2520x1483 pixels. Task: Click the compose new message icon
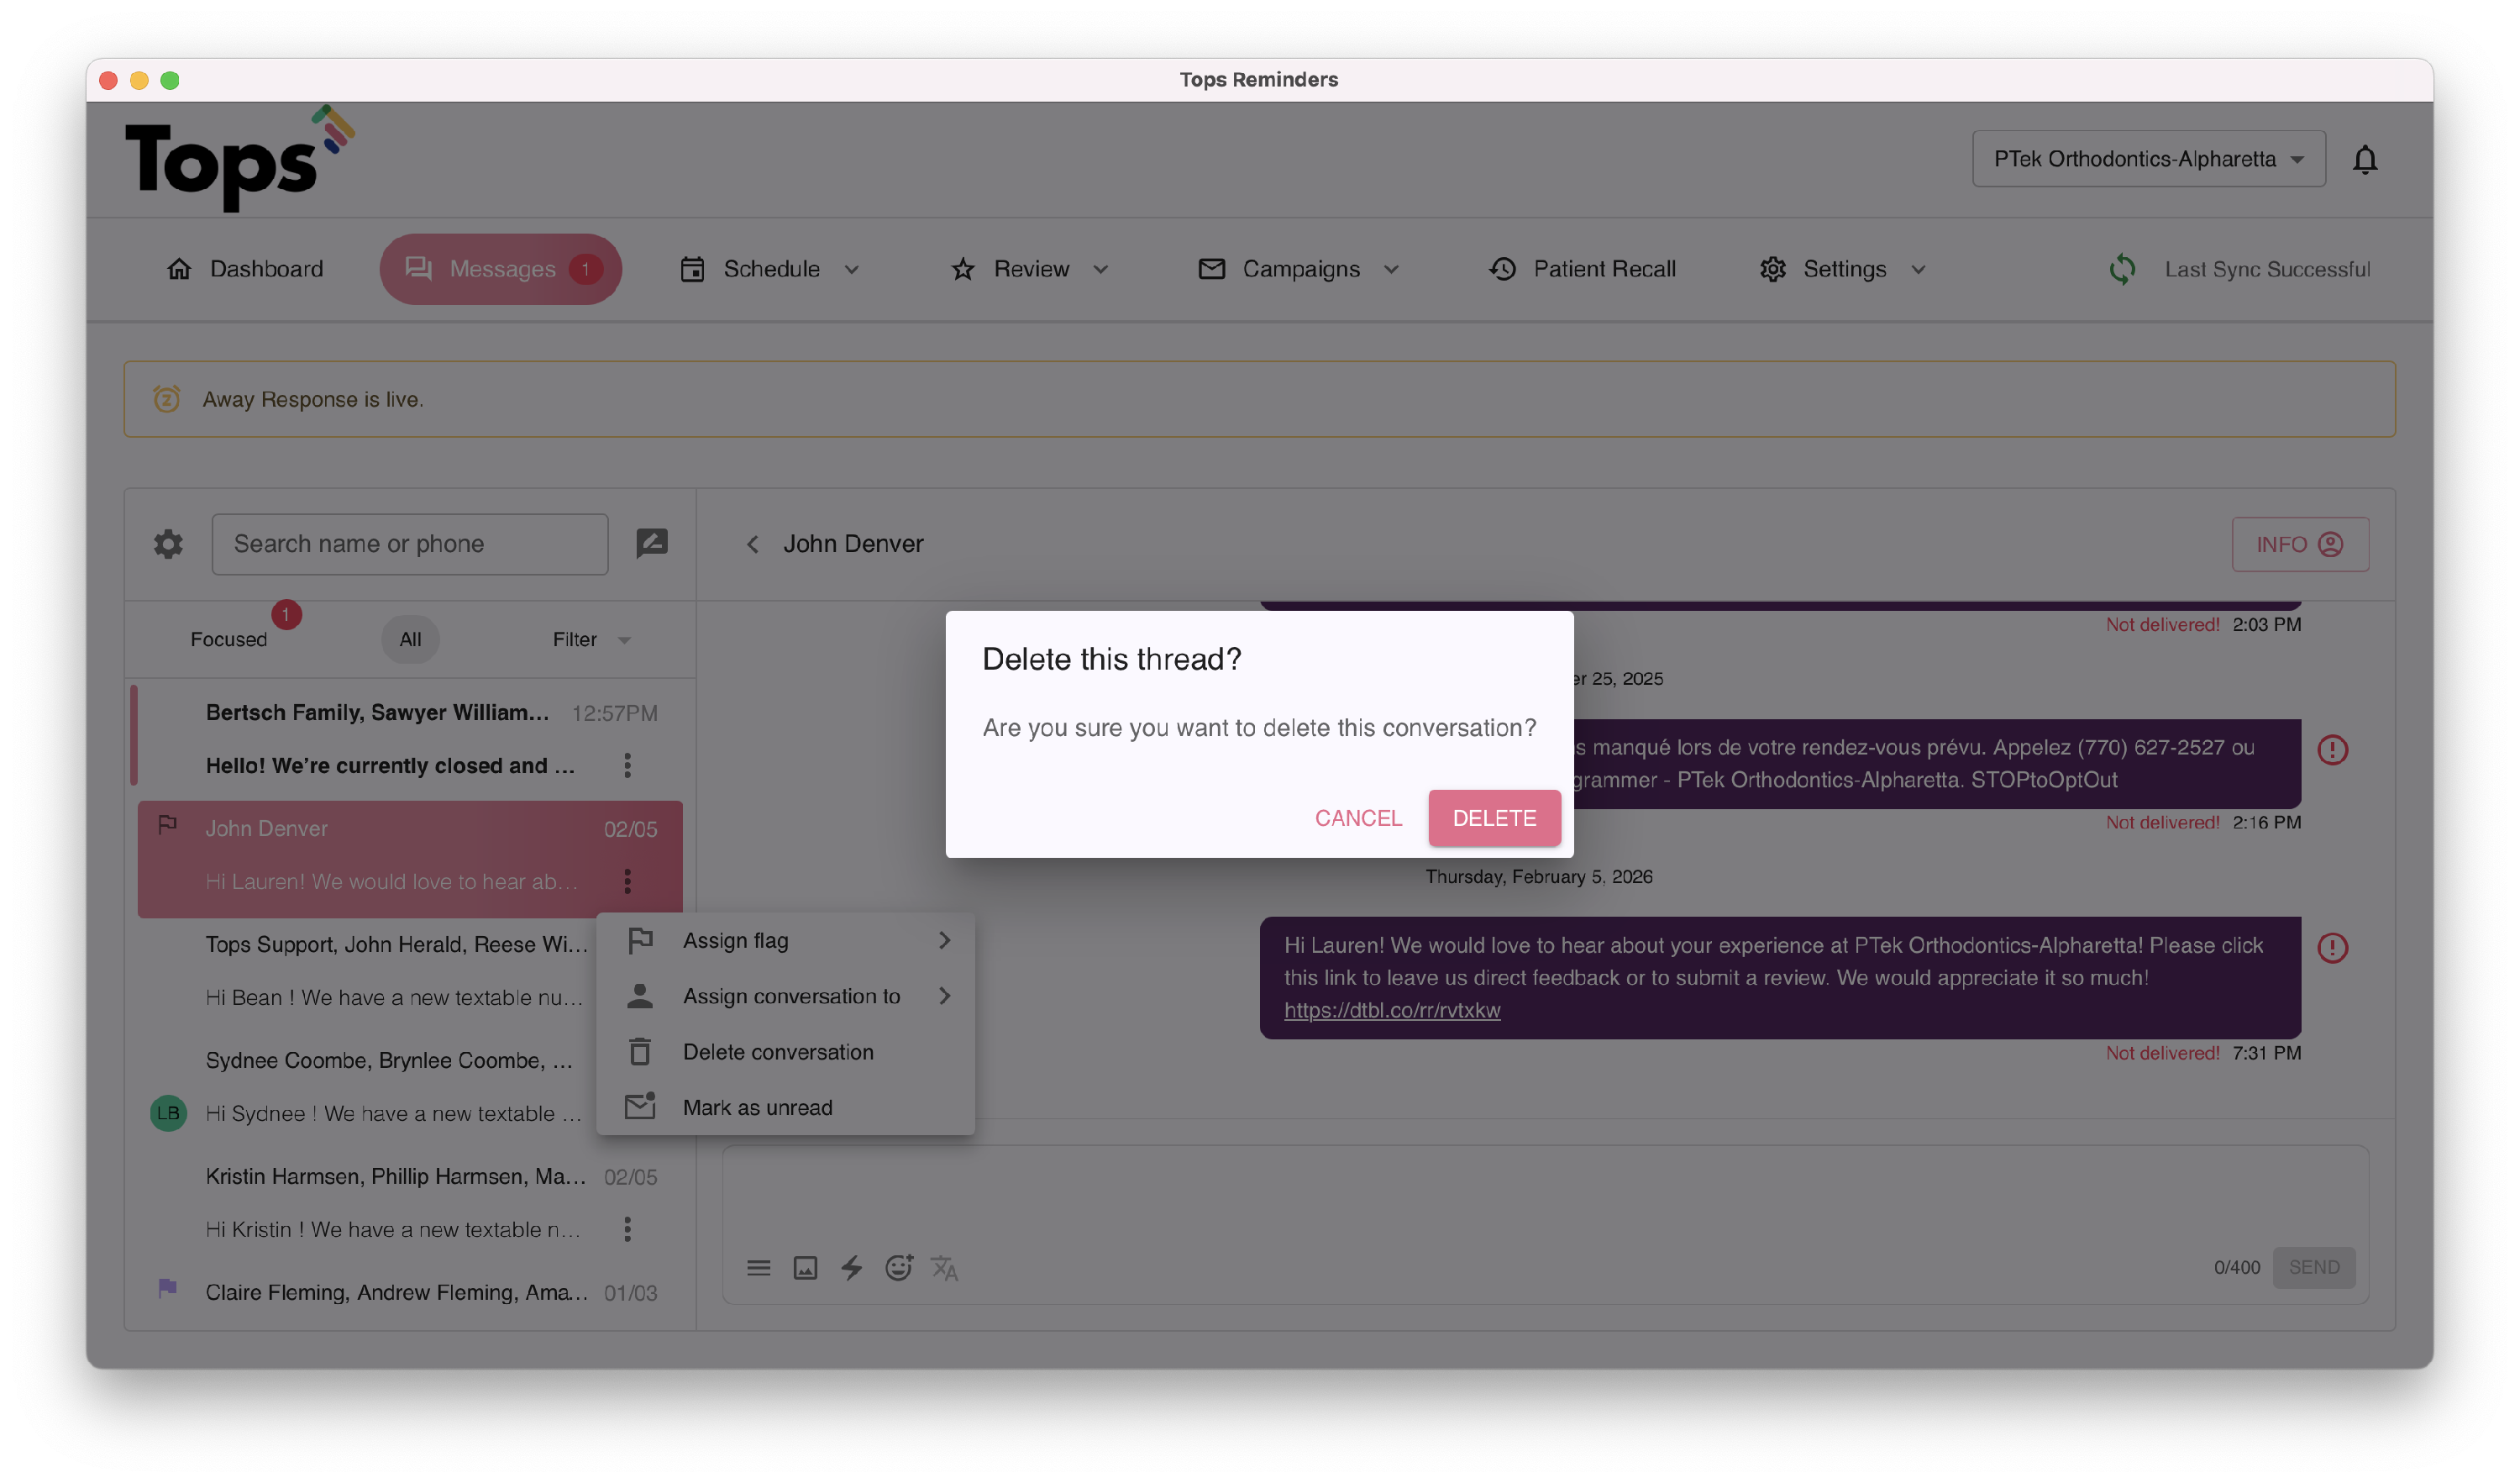[x=652, y=543]
